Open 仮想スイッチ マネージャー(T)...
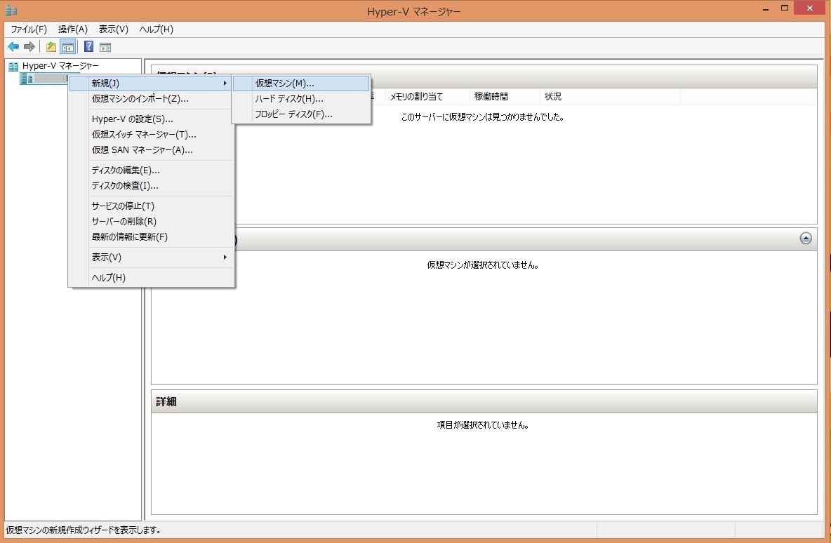Image resolution: width=831 pixels, height=543 pixels. [144, 135]
